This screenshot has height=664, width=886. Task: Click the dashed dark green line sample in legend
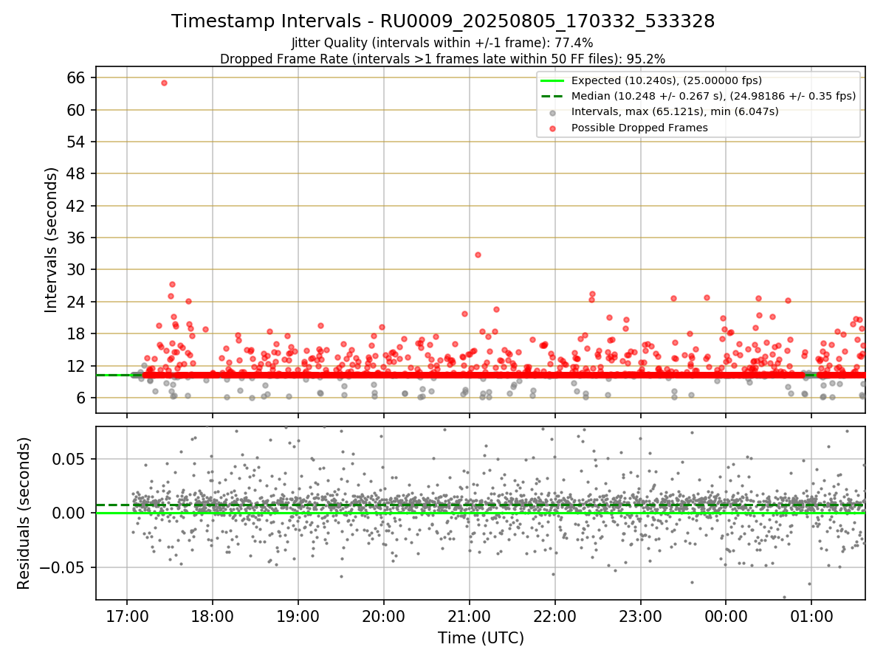pyautogui.click(x=553, y=97)
